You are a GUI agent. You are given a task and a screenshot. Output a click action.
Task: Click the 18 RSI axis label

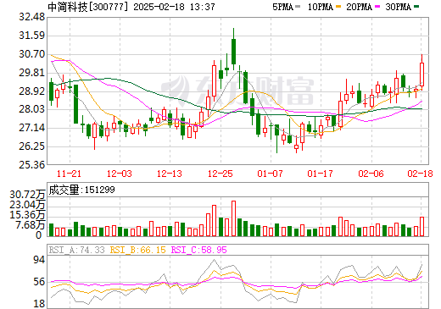[39, 304]
